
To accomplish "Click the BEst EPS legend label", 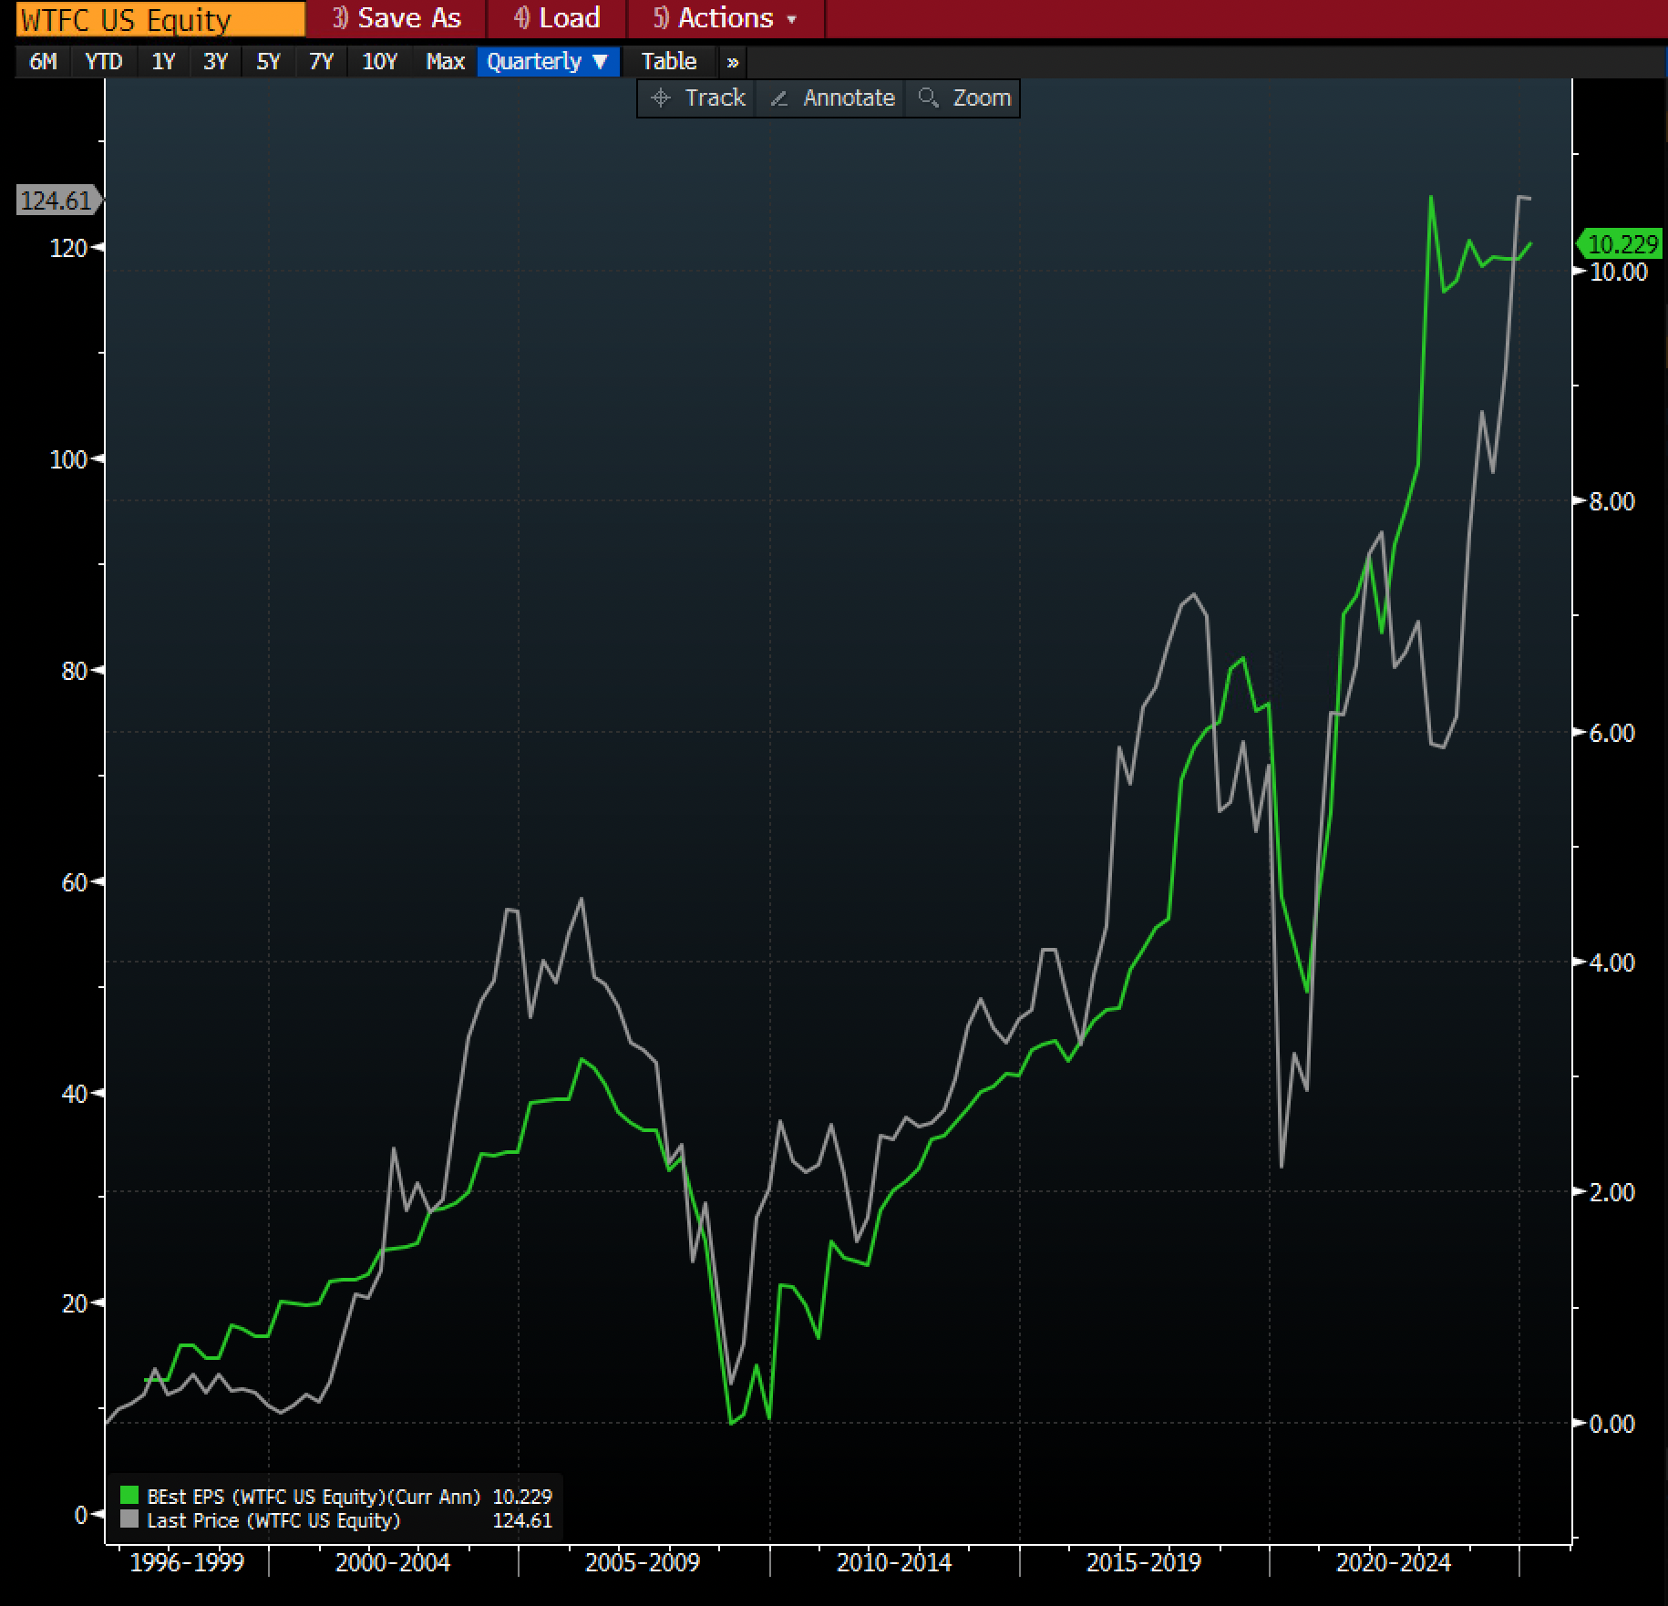I will pyautogui.click(x=314, y=1497).
